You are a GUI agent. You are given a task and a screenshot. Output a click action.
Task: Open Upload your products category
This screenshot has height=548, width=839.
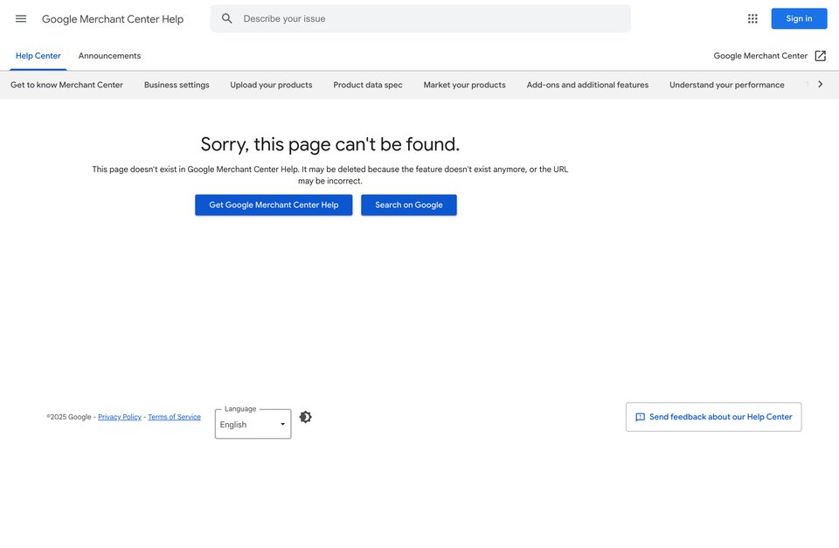point(271,85)
